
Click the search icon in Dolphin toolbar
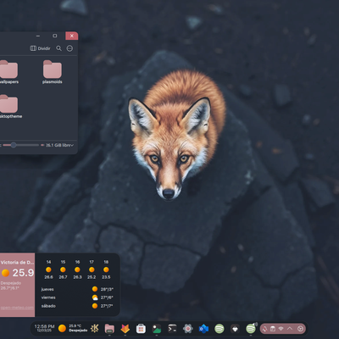pyautogui.click(x=58, y=48)
